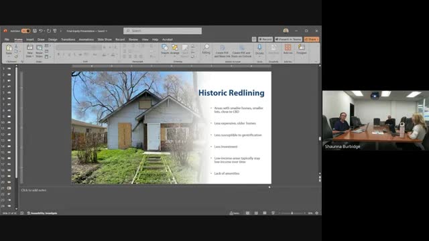Viewport: 429px width, 241px height.
Task: Click the zoom slider in status bar
Action: [x=292, y=213]
